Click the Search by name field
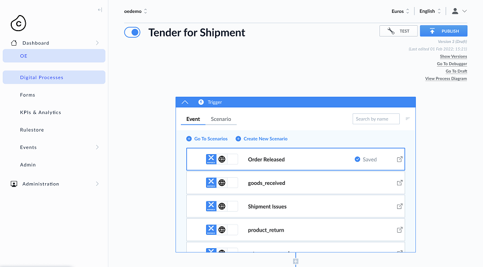483x267 pixels. click(376, 119)
